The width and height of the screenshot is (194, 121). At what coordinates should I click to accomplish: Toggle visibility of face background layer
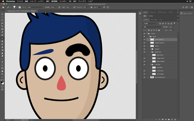tap(144, 77)
